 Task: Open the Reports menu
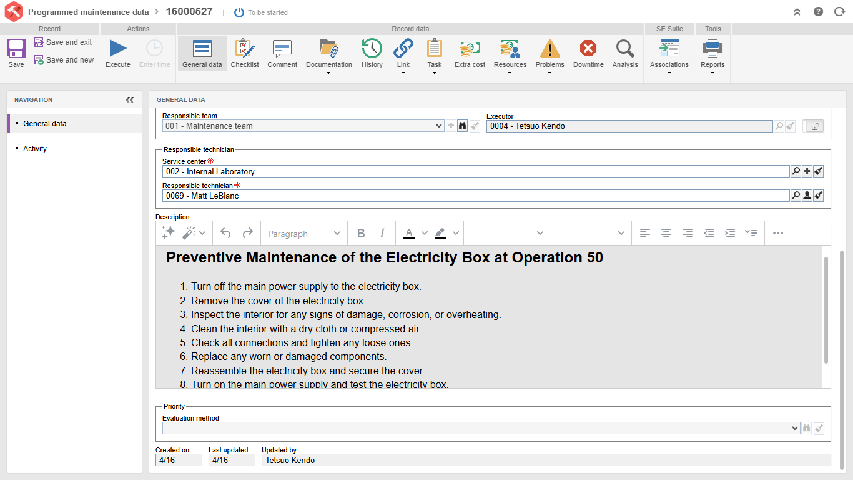[x=712, y=56]
